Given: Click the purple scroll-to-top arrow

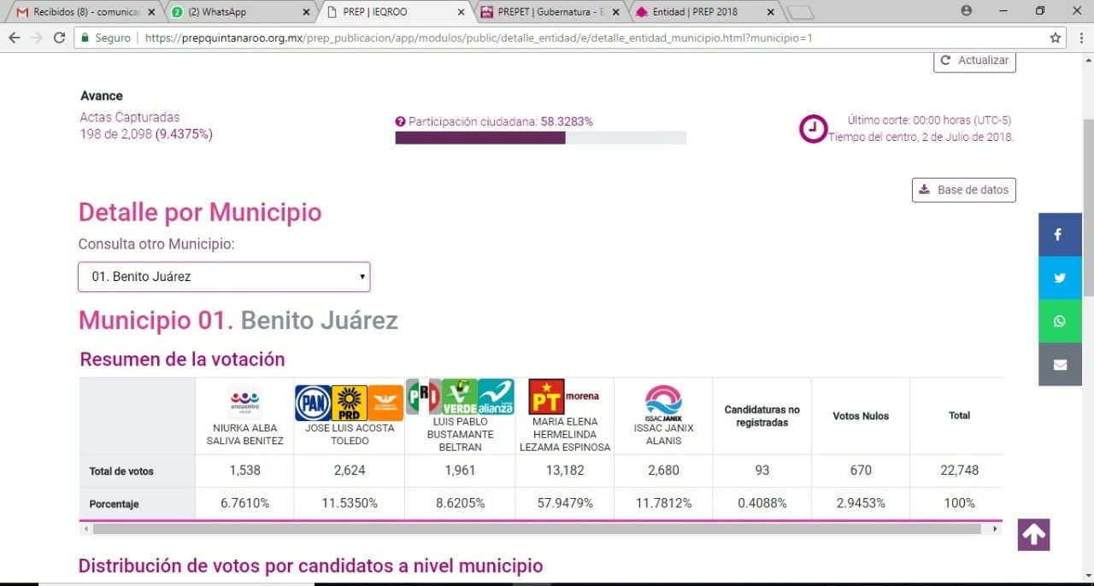Looking at the screenshot, I should tap(1033, 535).
